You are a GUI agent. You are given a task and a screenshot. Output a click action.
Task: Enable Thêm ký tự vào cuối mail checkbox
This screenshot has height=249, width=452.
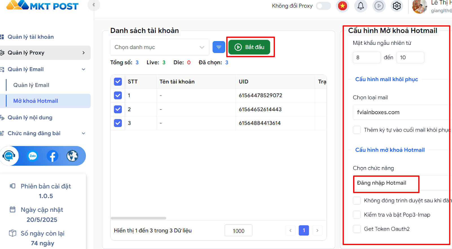pos(357,130)
